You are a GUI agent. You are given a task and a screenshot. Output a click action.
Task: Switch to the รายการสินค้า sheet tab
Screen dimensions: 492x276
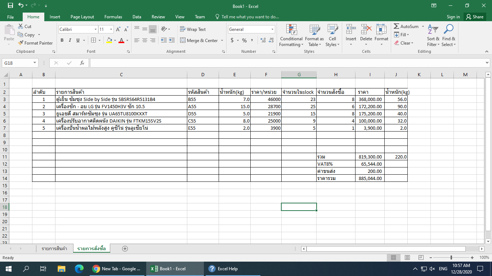(54, 248)
